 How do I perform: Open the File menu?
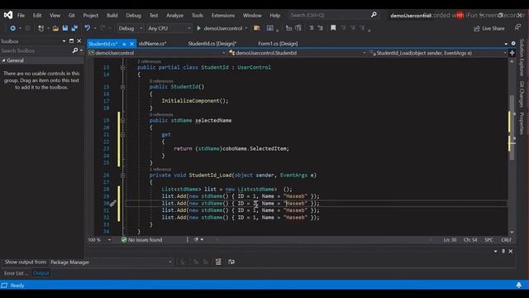(x=21, y=15)
